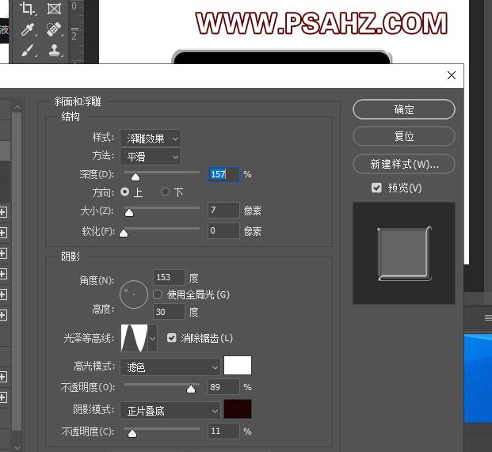492x452 pixels.
Task: Select the 下 direction radio button
Action: coord(165,192)
